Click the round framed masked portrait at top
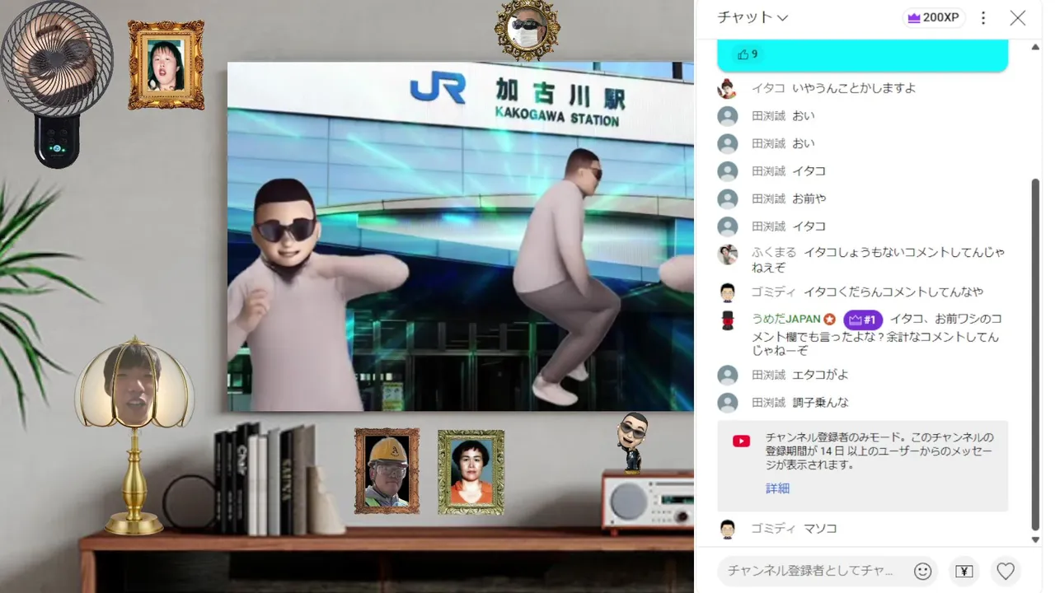 coord(527,30)
